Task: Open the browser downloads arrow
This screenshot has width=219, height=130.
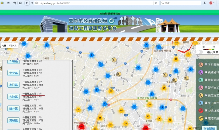Action: (204, 3)
